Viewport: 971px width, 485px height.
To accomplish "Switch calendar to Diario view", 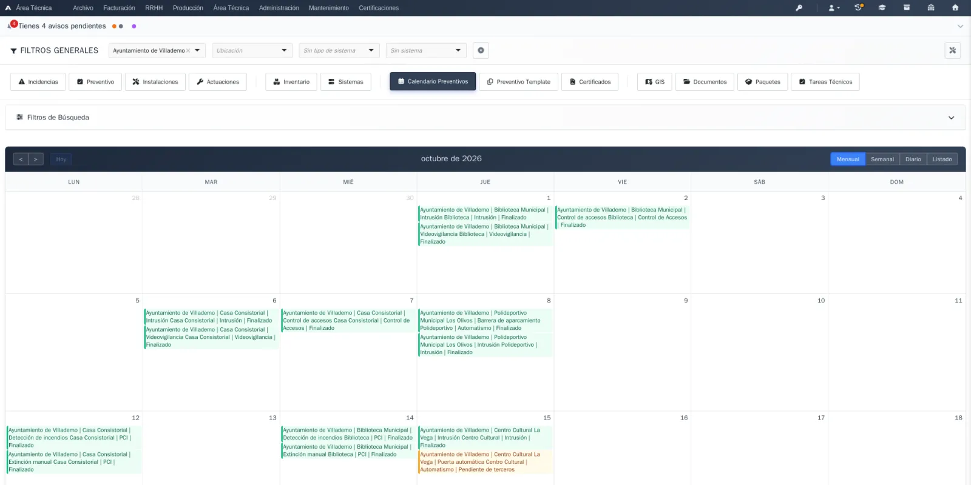I will click(913, 159).
